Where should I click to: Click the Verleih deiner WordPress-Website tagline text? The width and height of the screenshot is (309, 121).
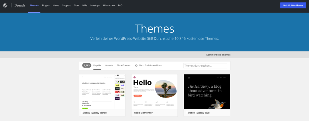click(154, 39)
